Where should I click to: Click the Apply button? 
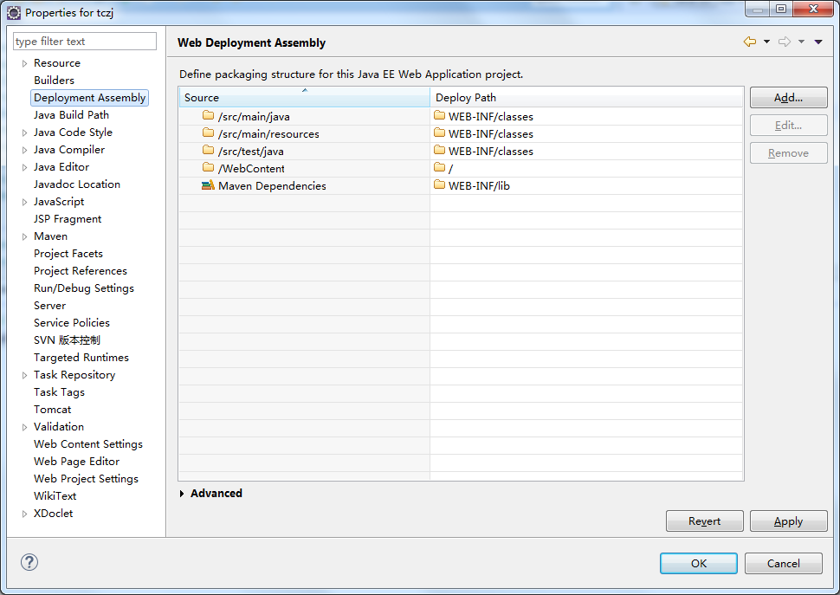[789, 521]
